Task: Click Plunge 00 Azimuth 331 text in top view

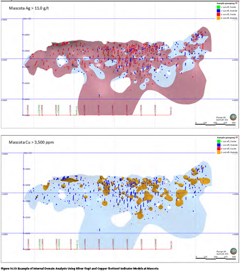Action: tap(222, 119)
